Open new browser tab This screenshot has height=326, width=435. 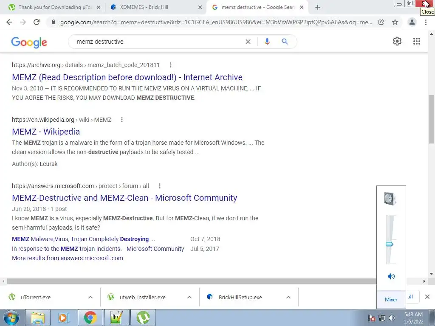pos(318,7)
